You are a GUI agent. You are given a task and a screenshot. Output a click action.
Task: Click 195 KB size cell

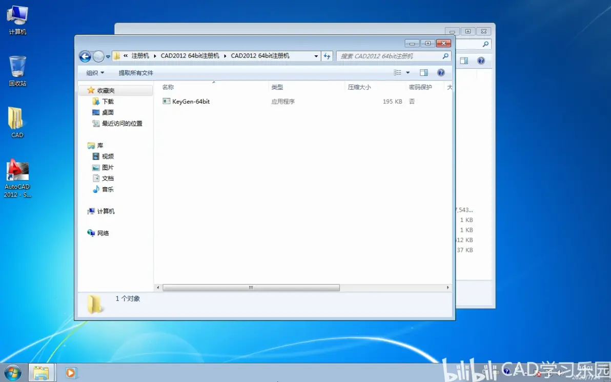[x=392, y=102]
